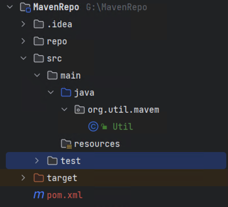The width and height of the screenshot is (228, 207).
Task: Click the .idea folder icon
Action: tap(39, 24)
